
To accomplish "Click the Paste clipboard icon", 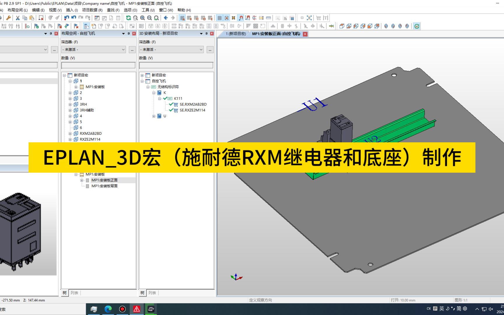I will click(x=32, y=18).
